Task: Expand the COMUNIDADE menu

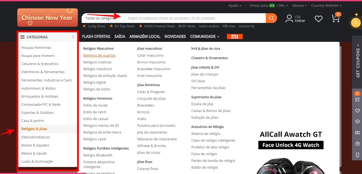Action: pos(205,36)
